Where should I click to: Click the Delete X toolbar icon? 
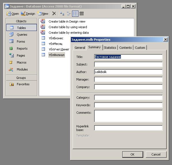click(54, 14)
